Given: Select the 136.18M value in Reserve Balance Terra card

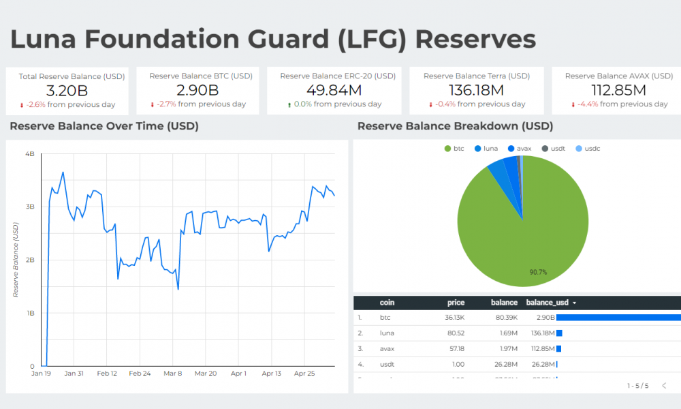Looking at the screenshot, I should 477,91.
